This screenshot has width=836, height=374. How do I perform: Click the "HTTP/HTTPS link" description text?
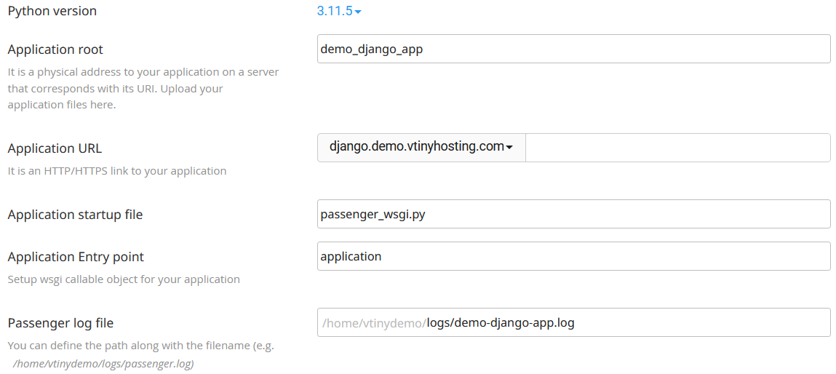coord(116,171)
